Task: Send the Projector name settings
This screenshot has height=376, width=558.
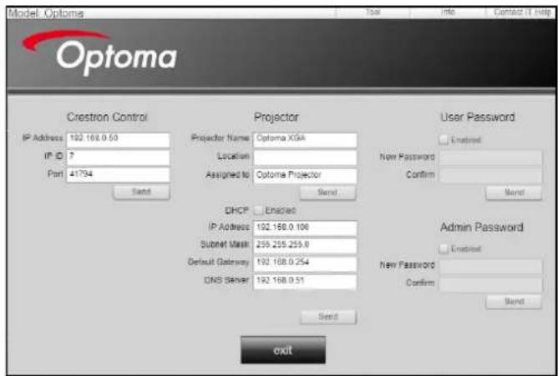Action: 327,193
